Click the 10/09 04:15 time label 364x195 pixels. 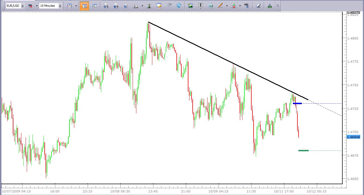pyautogui.click(x=219, y=191)
